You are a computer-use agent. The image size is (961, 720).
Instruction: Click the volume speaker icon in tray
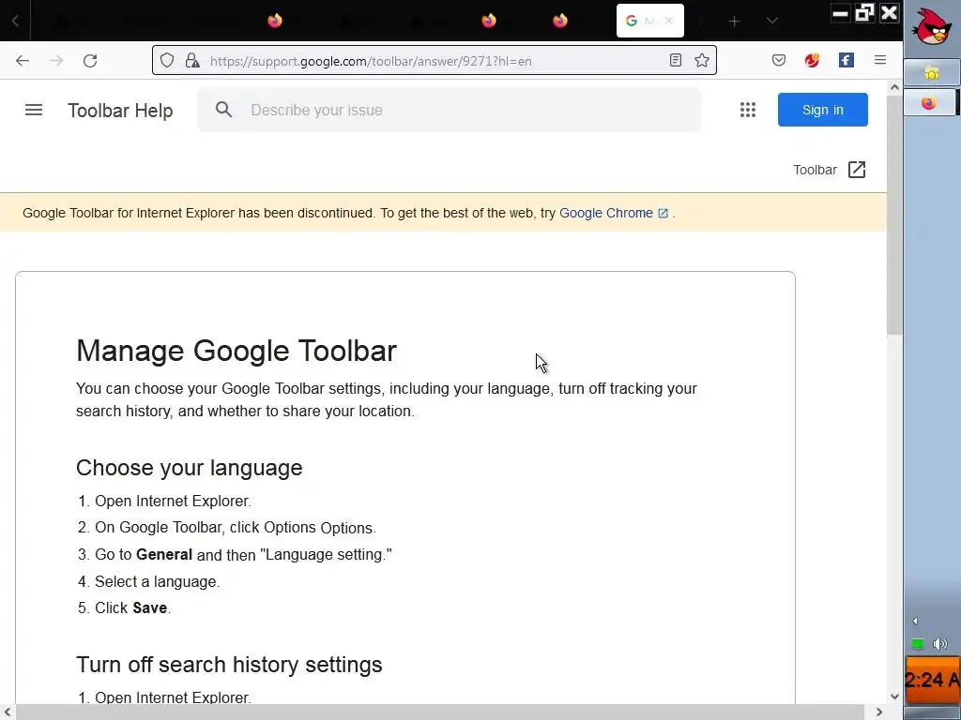click(939, 644)
